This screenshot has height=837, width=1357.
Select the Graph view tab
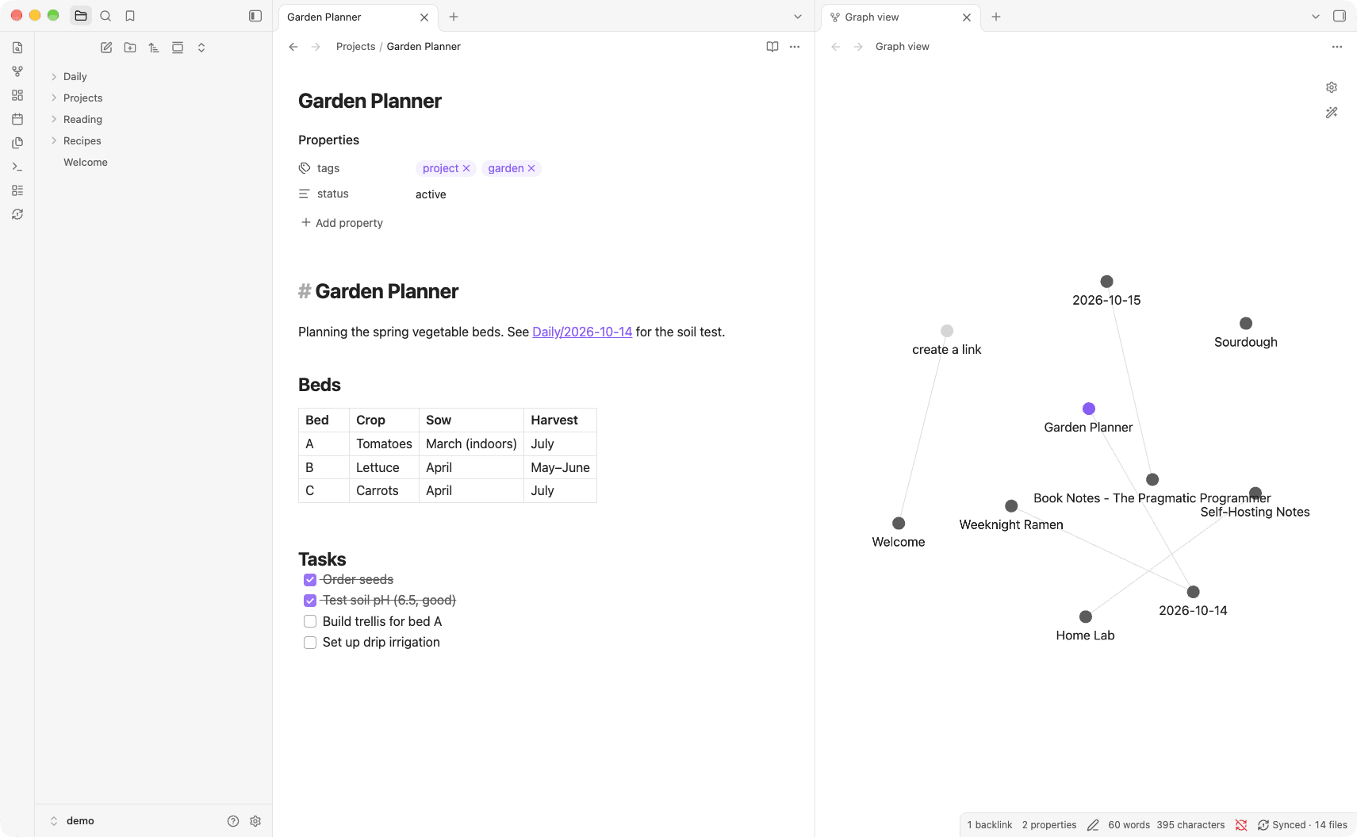click(901, 17)
